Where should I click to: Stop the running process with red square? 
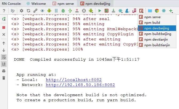pos(4,28)
